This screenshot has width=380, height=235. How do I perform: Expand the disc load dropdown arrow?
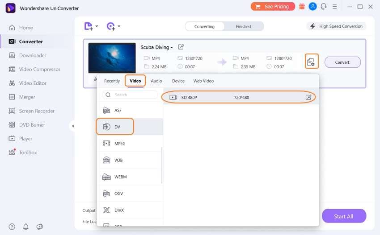tap(119, 26)
